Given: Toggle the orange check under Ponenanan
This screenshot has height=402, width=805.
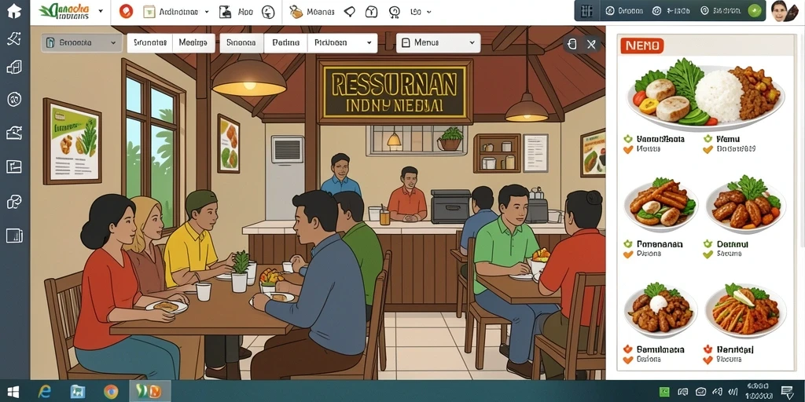Looking at the screenshot, I should pyautogui.click(x=627, y=254).
